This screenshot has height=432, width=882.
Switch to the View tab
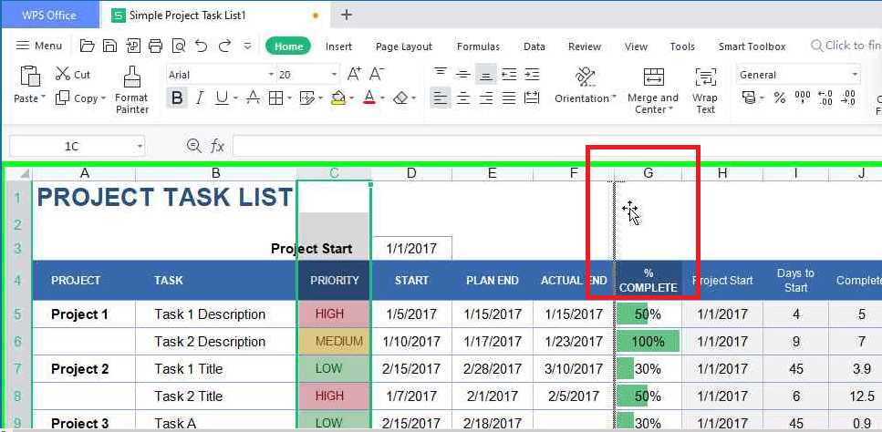(636, 46)
